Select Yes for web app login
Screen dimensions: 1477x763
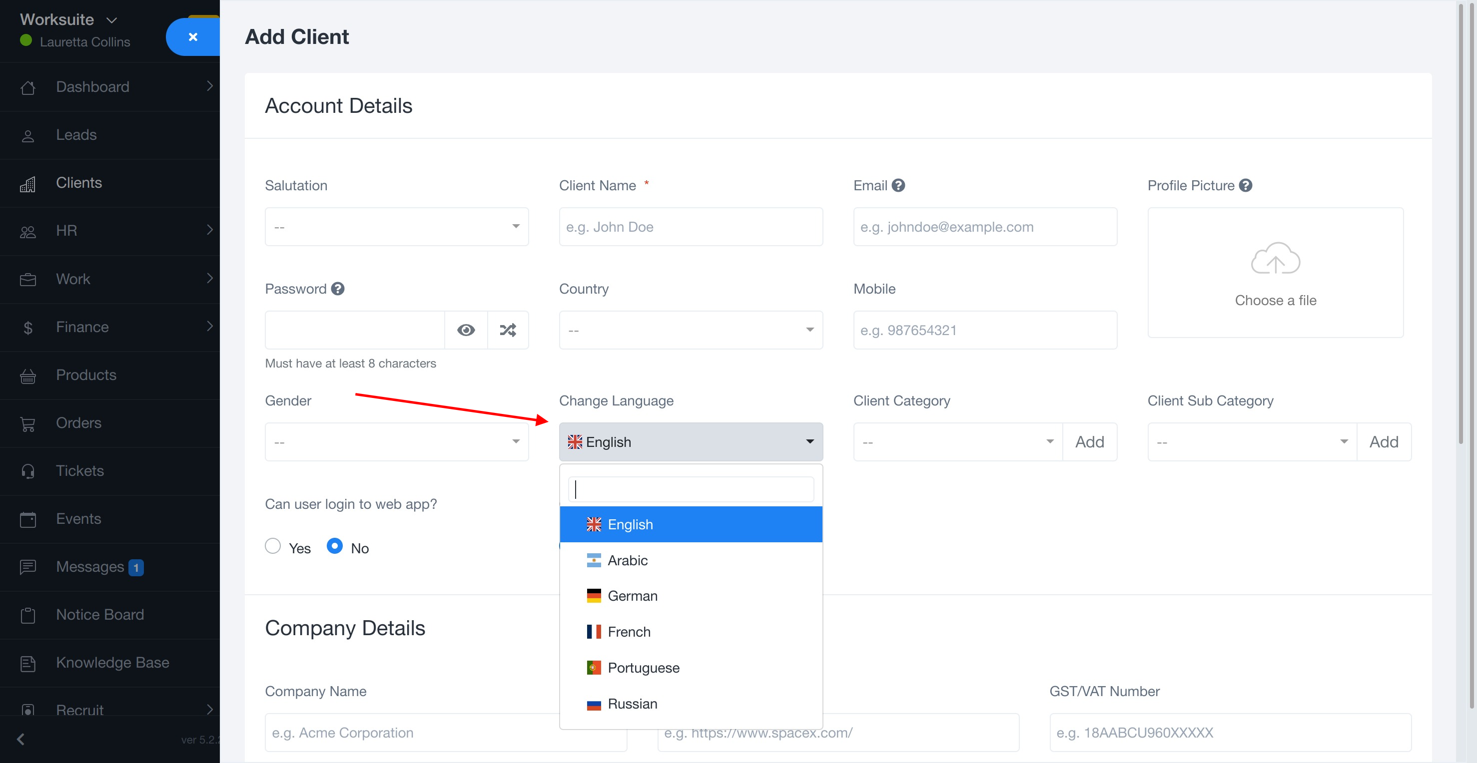point(273,546)
